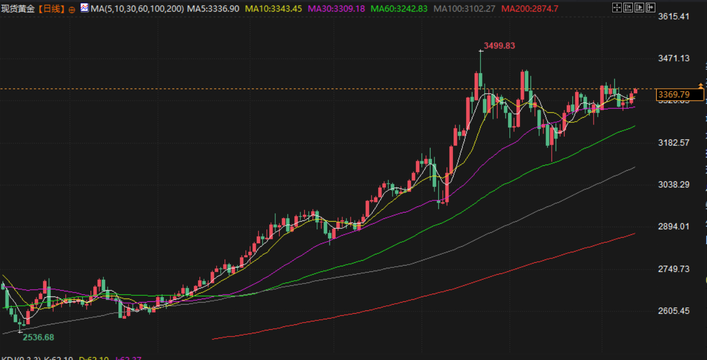Click the orange globe icon beside 日线
Viewport: 707px width, 360px height.
(71, 9)
